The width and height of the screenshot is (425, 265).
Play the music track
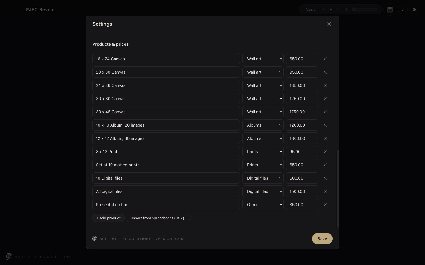(331, 9)
